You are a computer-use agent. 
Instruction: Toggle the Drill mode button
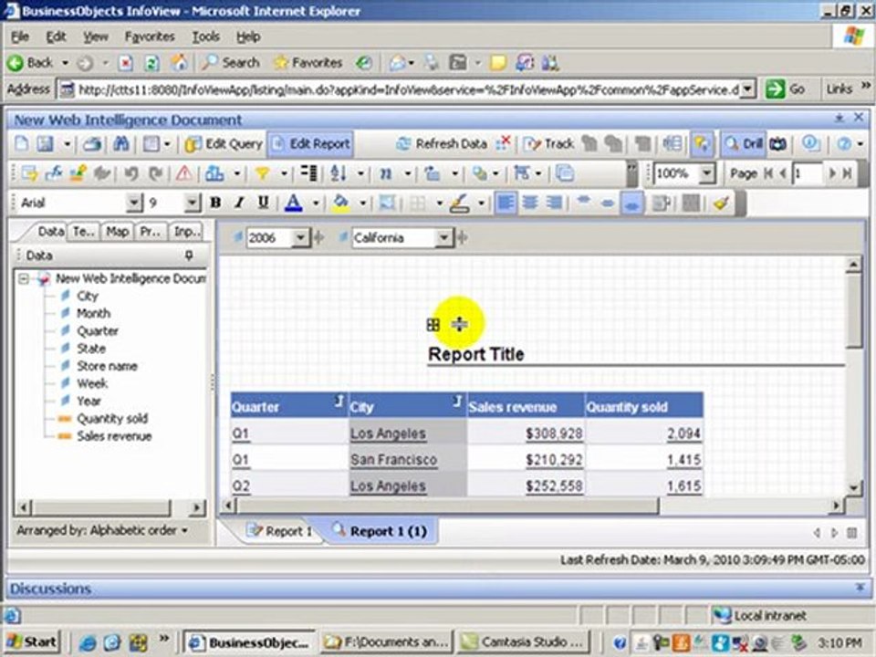[744, 143]
